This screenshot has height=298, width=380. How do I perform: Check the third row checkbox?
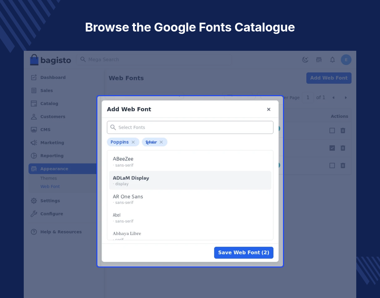tap(332, 166)
